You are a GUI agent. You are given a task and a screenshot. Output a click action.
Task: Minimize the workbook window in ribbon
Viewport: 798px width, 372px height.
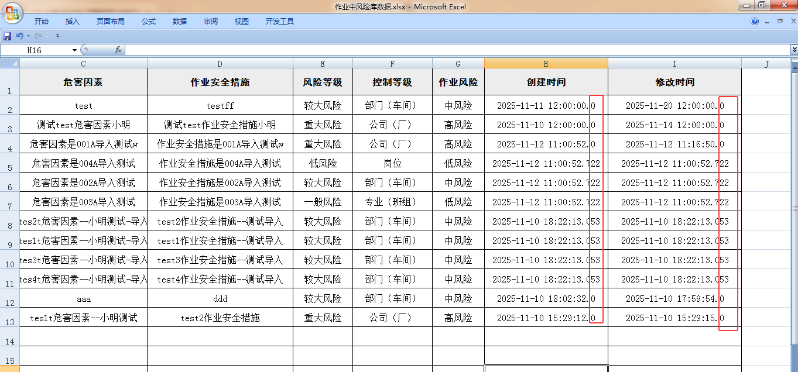click(768, 21)
